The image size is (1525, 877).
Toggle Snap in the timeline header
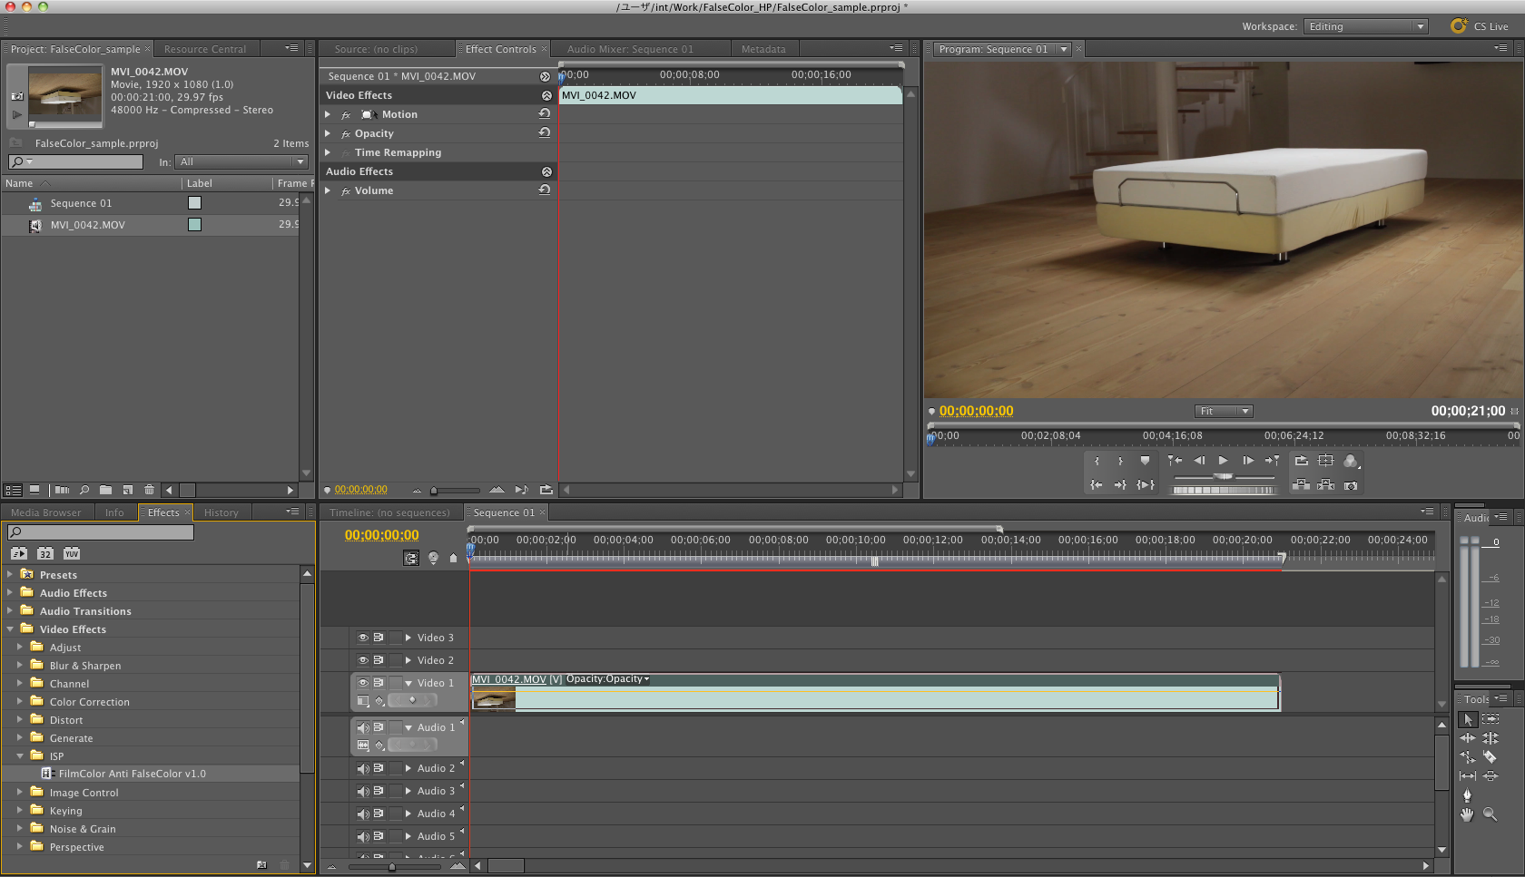coord(411,558)
